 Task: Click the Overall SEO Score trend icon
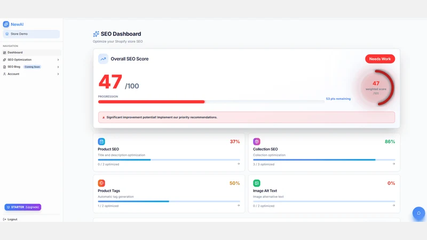click(103, 59)
